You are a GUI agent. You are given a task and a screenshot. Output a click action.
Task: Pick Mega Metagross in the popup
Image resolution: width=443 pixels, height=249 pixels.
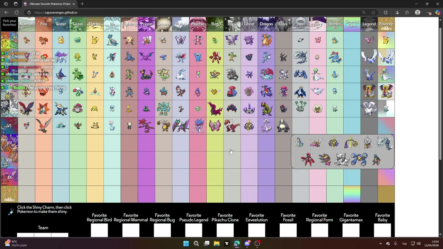click(359, 159)
